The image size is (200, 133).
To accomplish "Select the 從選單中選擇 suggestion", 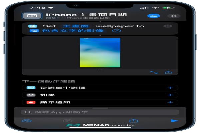I will tap(100, 88).
